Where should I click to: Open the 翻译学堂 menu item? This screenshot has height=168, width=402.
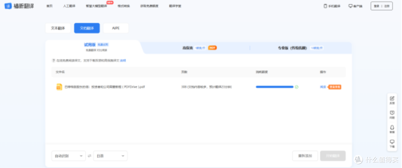tap(175, 6)
